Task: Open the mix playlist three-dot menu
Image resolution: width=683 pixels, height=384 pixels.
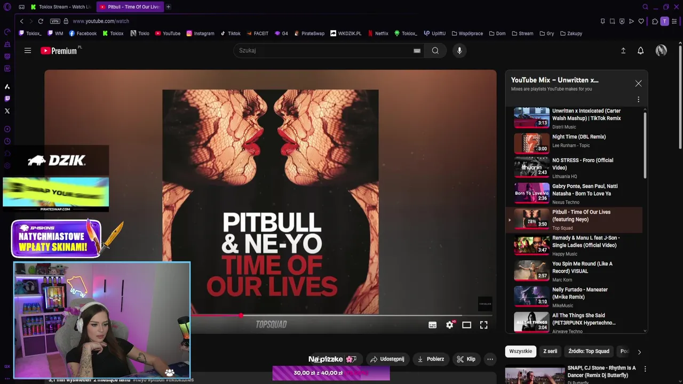Action: pos(638,100)
